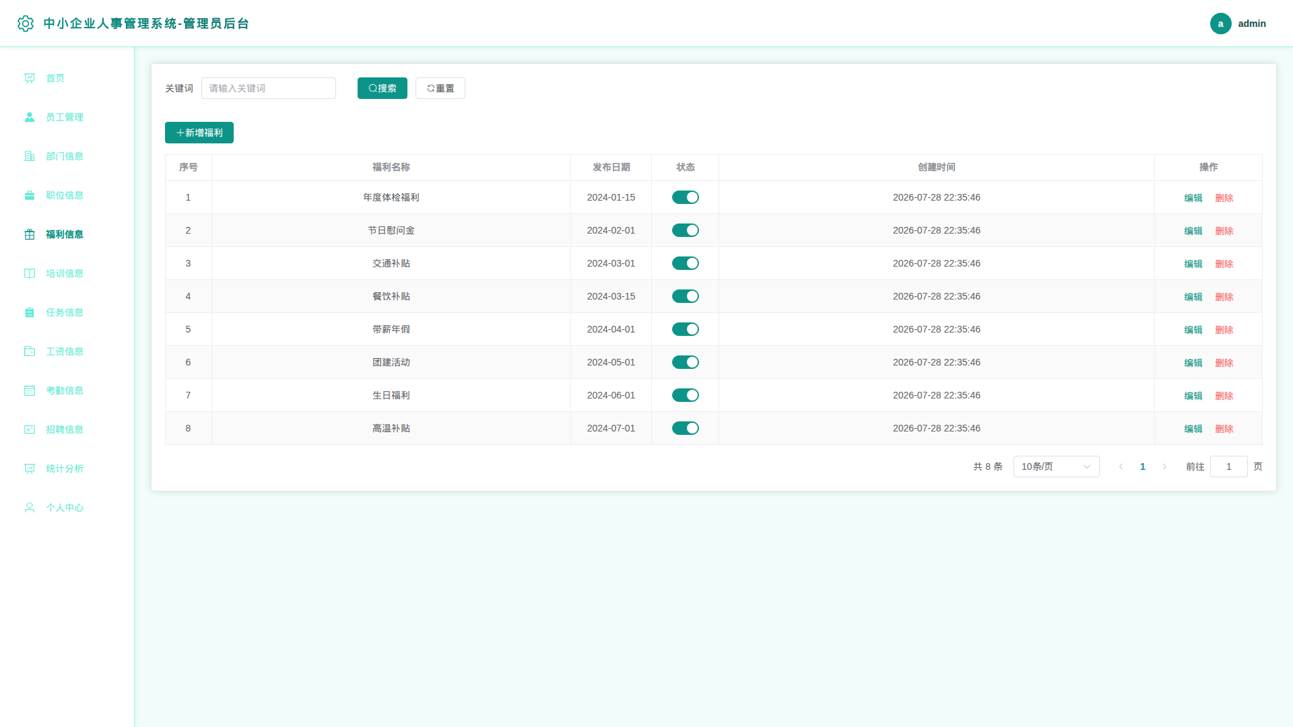
Task: Click the admin avatar circle
Action: pos(1220,24)
